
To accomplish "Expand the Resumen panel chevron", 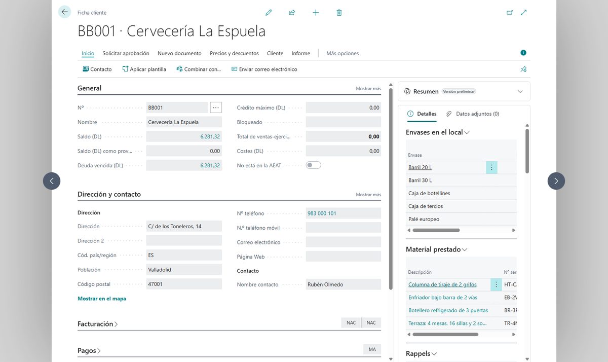I will point(520,92).
